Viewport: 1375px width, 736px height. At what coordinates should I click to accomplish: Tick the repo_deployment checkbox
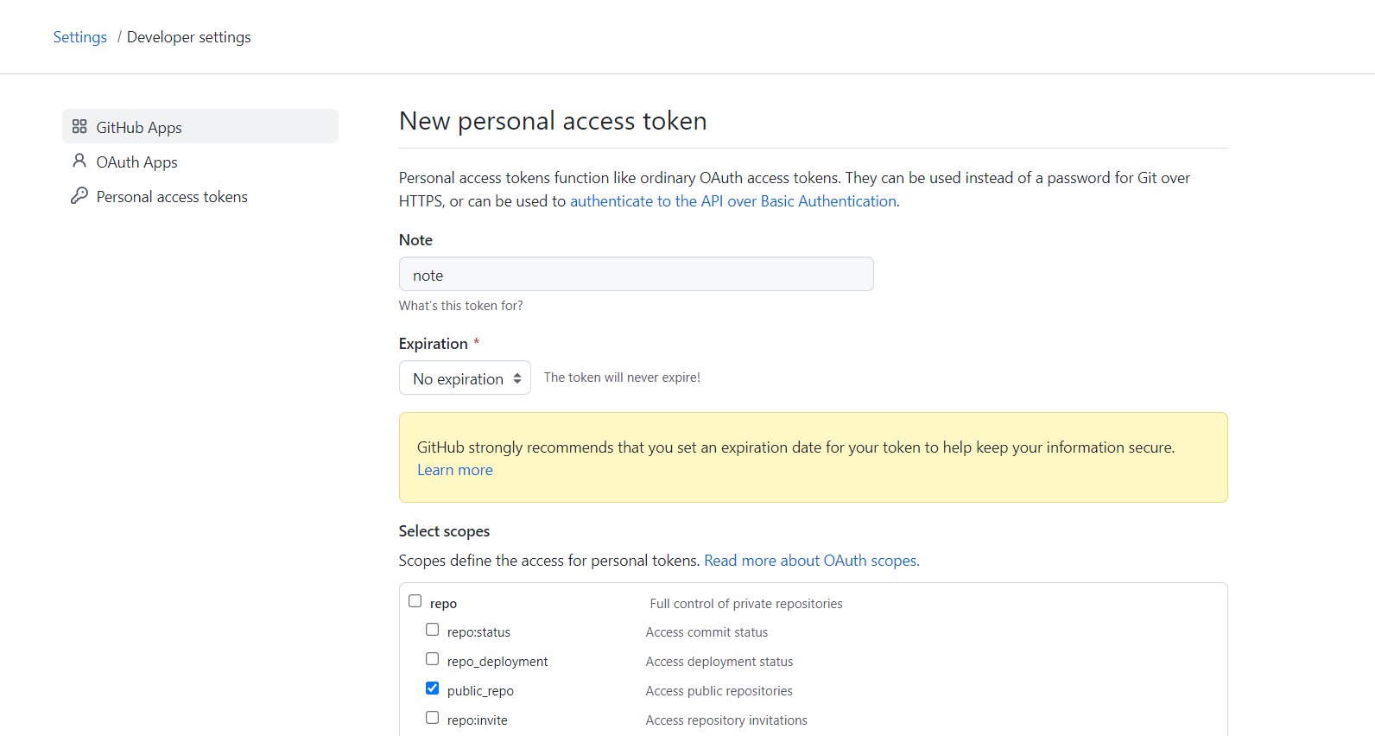[x=433, y=659]
